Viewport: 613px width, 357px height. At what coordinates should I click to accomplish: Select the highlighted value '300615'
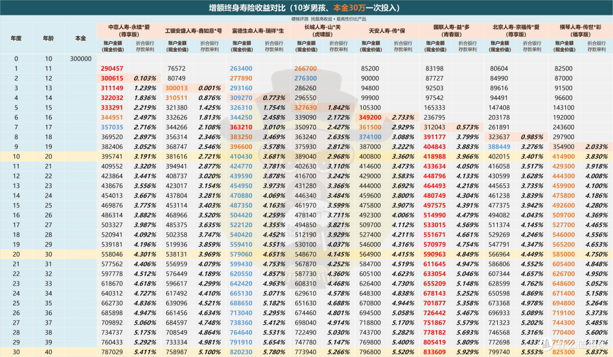(x=112, y=78)
